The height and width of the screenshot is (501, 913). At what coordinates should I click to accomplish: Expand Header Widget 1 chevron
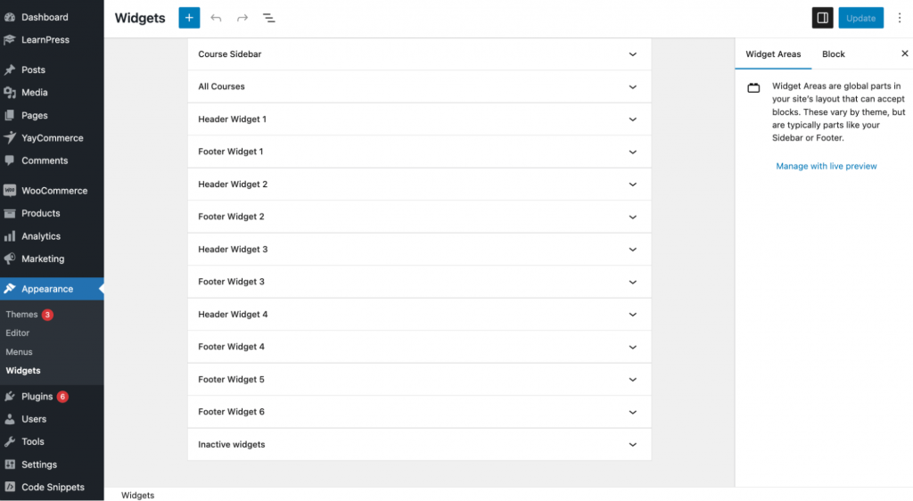(x=632, y=119)
